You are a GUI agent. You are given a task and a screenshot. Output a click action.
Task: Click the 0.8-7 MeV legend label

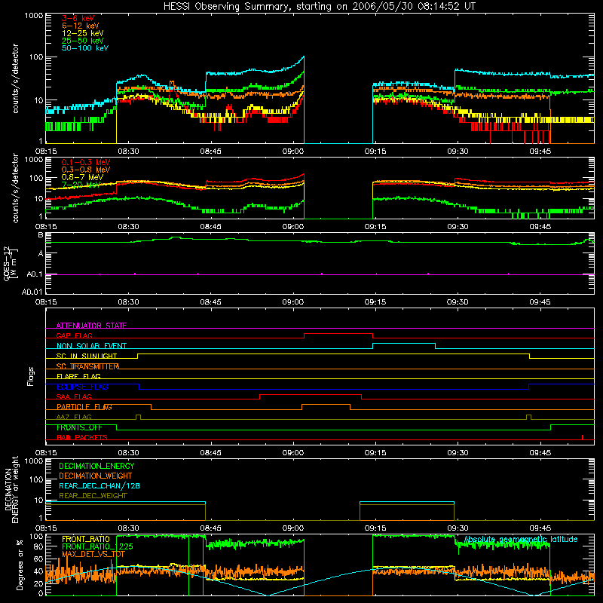[x=82, y=177]
